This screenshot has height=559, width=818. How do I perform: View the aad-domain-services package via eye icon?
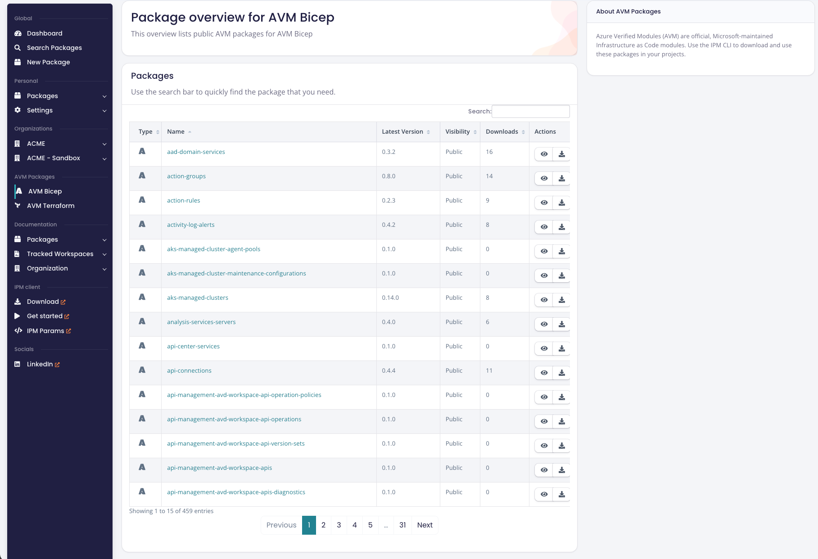tap(544, 154)
